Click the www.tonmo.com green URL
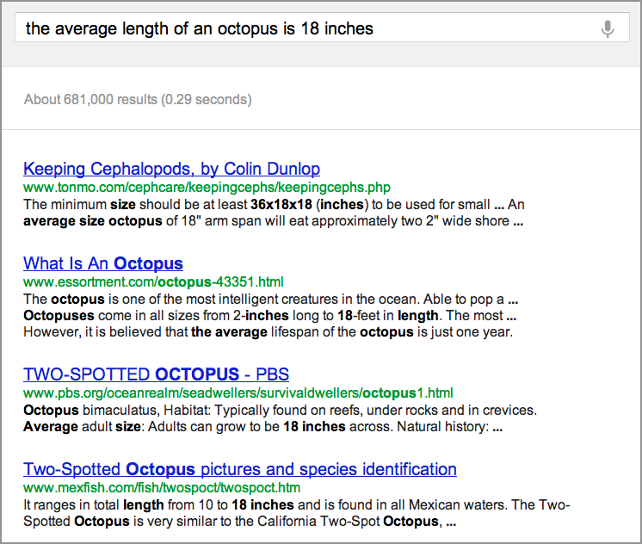 point(207,187)
